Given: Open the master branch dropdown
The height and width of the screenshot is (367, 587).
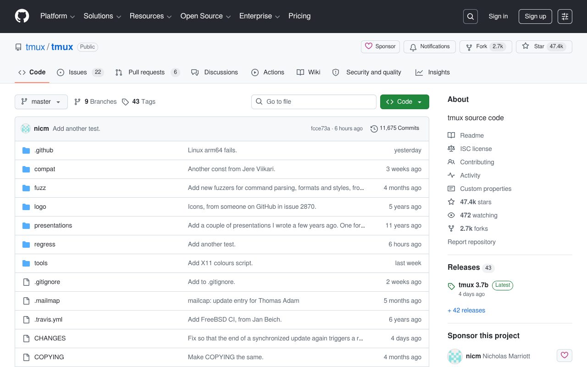Looking at the screenshot, I should tap(41, 102).
